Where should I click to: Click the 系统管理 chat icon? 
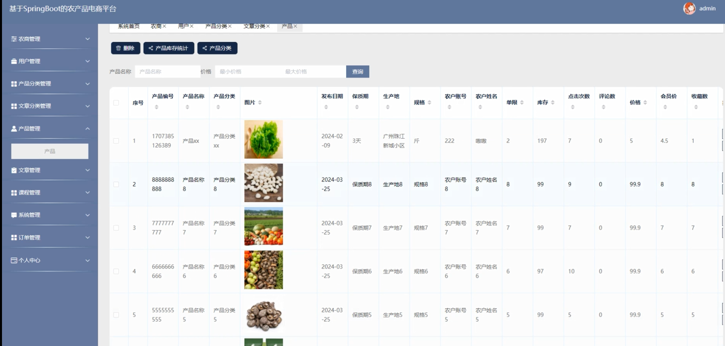(14, 215)
